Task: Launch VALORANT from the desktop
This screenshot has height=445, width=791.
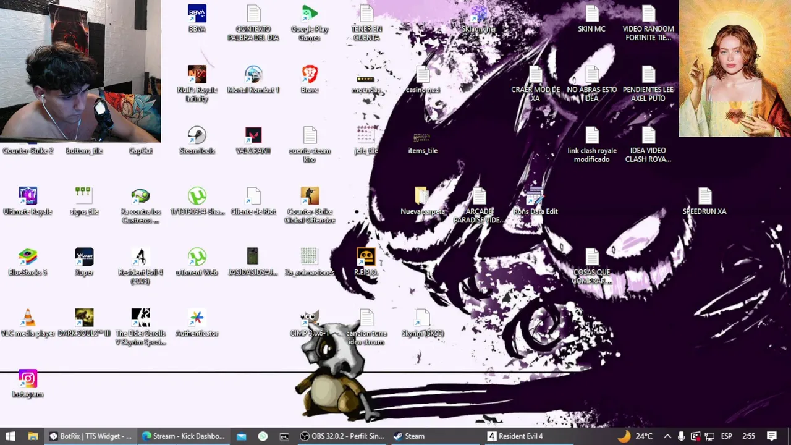Action: pos(253,140)
